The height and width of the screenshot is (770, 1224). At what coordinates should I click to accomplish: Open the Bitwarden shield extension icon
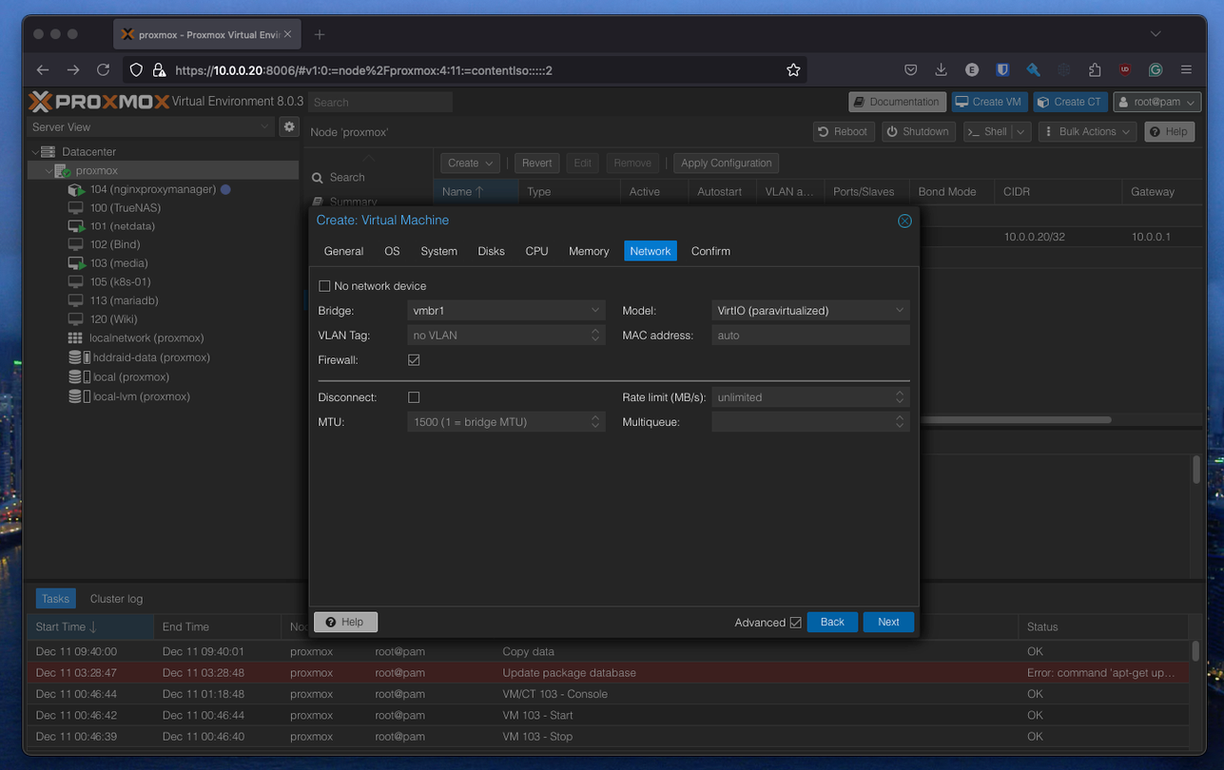click(x=1001, y=69)
